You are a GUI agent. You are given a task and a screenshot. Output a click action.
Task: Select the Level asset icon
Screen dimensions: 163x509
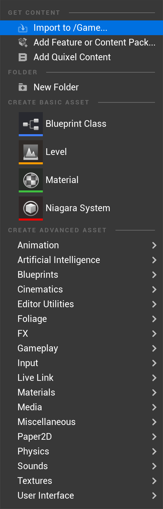(31, 152)
